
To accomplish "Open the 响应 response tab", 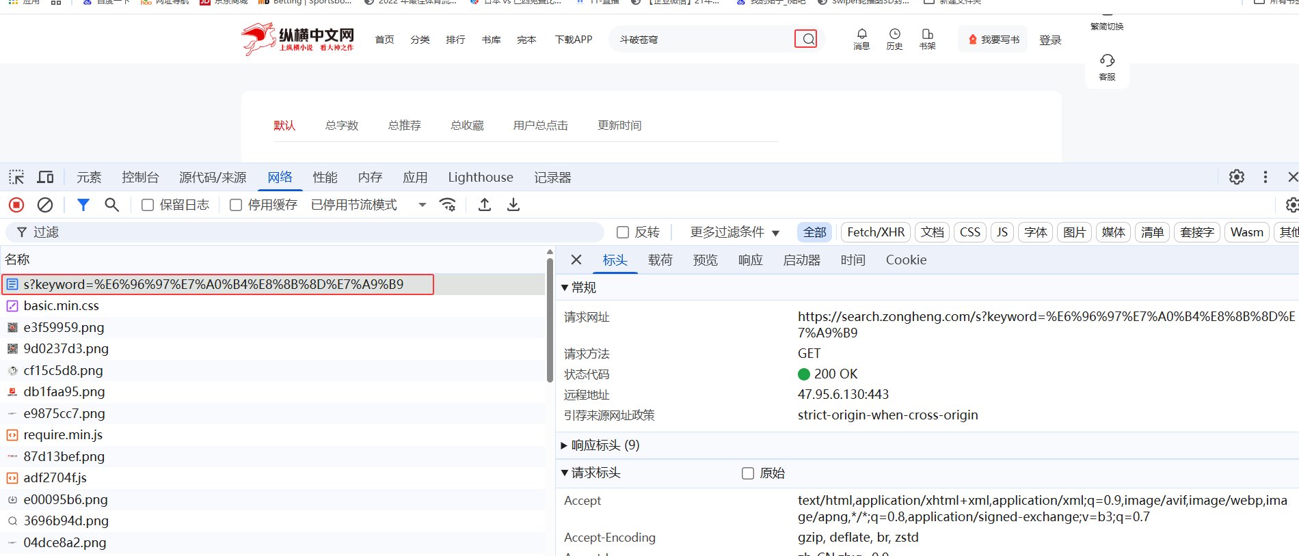I will 751,260.
